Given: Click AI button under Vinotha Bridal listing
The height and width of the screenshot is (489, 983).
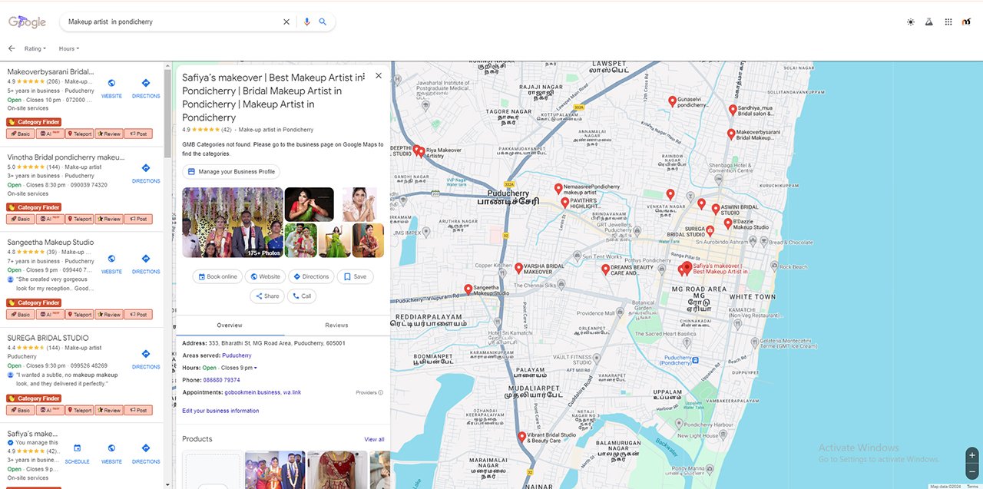Looking at the screenshot, I should (49, 219).
